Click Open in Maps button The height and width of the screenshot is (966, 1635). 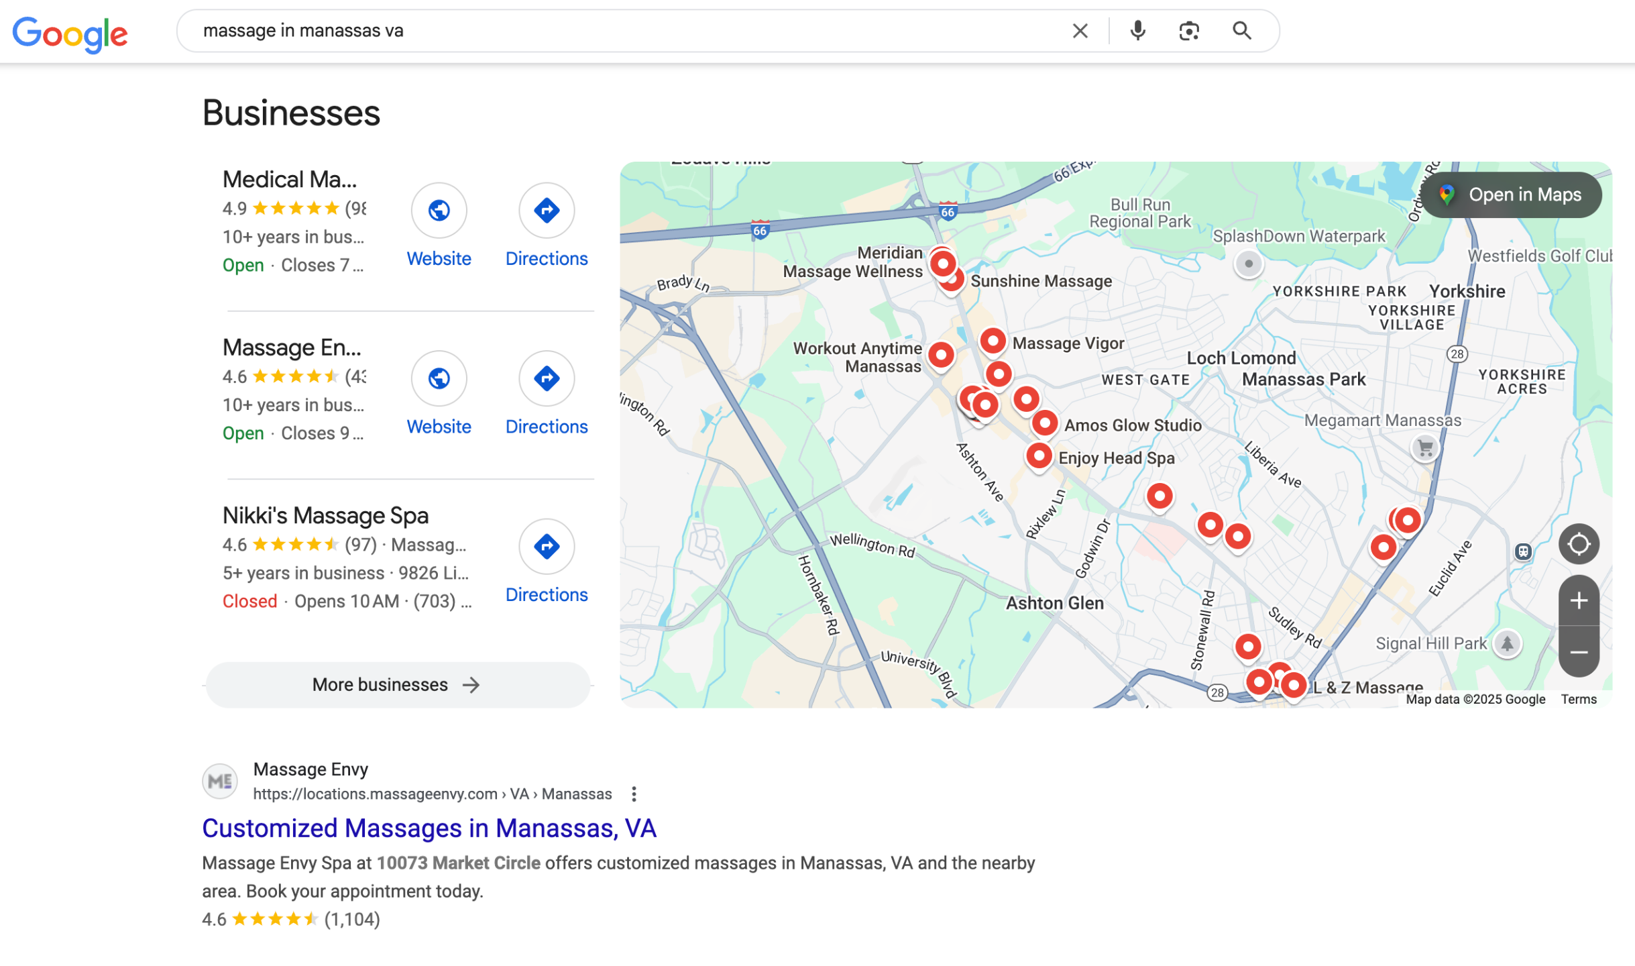pos(1511,195)
